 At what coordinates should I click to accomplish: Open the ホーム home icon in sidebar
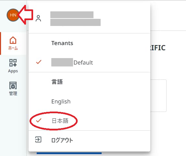(x=13, y=40)
